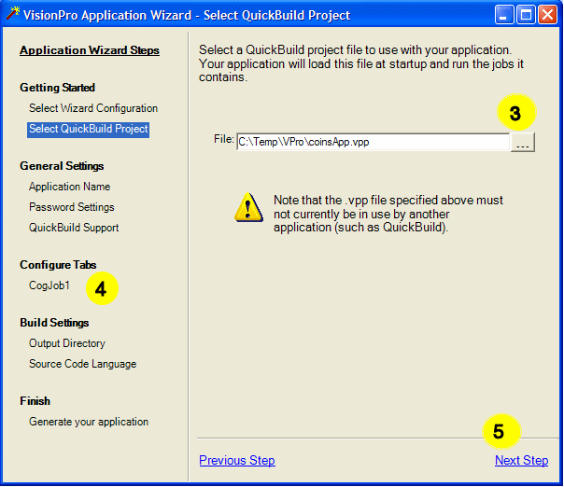Minimize the Application Wizard window

pyautogui.click(x=504, y=15)
